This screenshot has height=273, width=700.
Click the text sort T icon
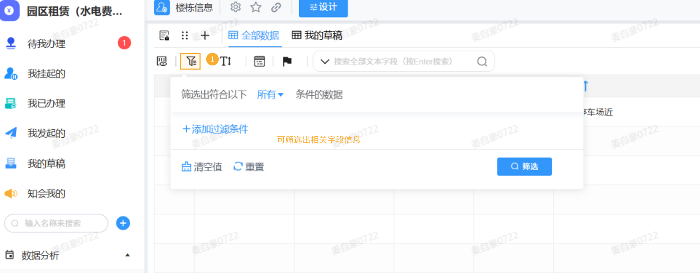pyautogui.click(x=225, y=61)
